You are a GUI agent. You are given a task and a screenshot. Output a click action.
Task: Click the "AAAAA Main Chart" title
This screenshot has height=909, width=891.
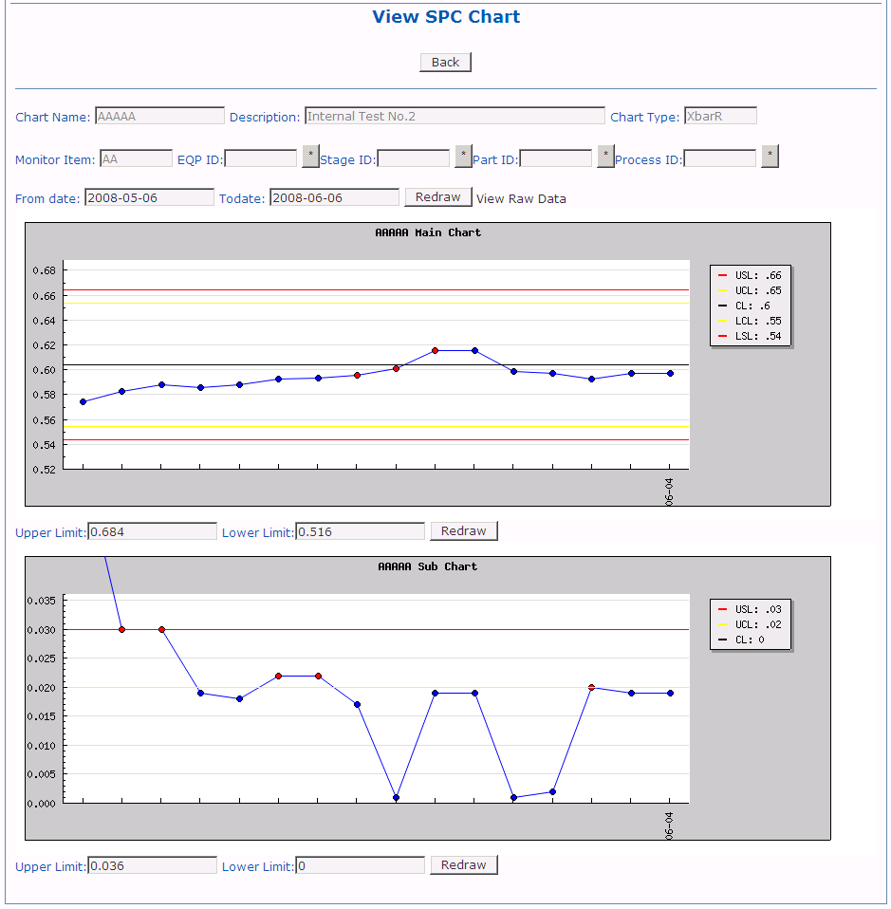click(x=428, y=232)
